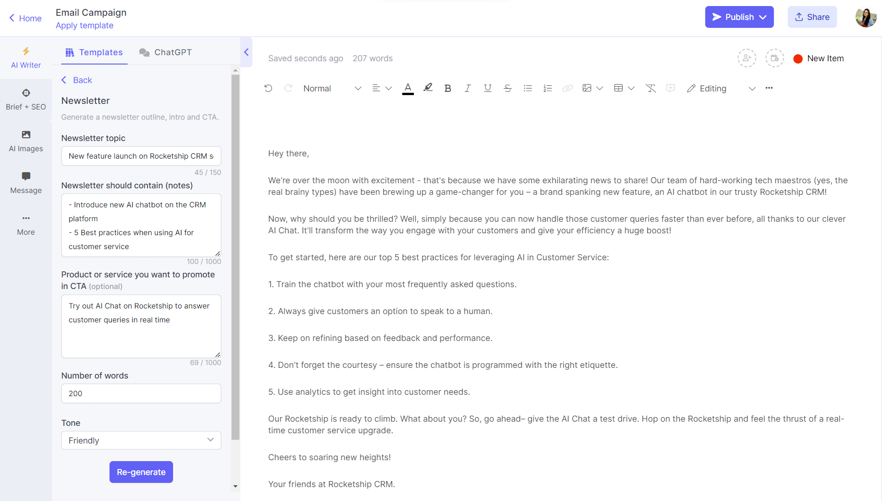Screen dimensions: 882x501
Task: Insert a hyperlink
Action: pyautogui.click(x=567, y=88)
